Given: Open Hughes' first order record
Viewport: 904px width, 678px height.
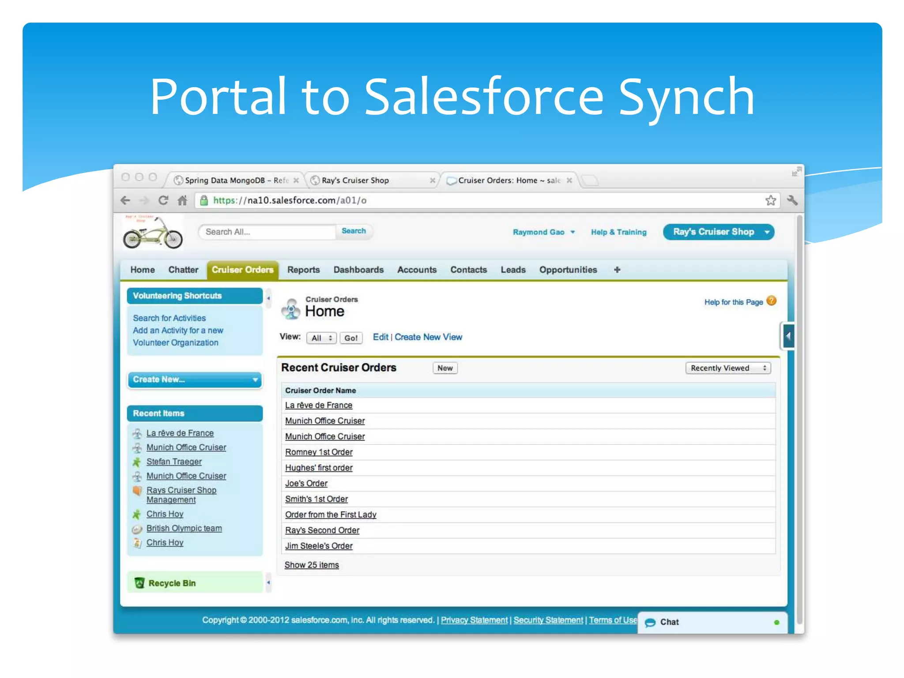Looking at the screenshot, I should click(319, 468).
